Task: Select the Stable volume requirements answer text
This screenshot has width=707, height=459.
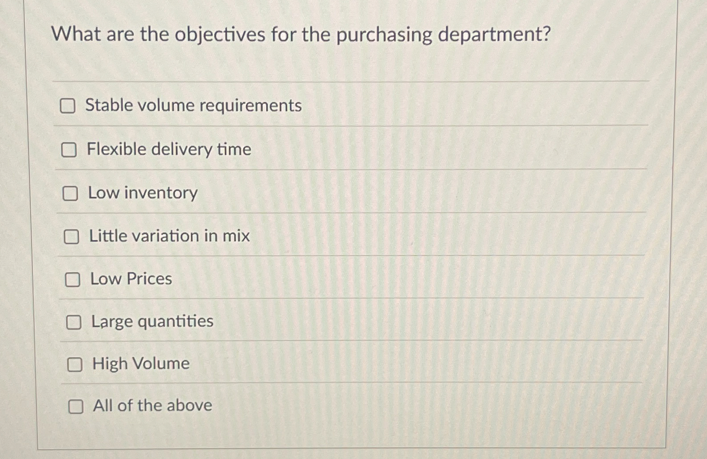Action: [x=194, y=105]
